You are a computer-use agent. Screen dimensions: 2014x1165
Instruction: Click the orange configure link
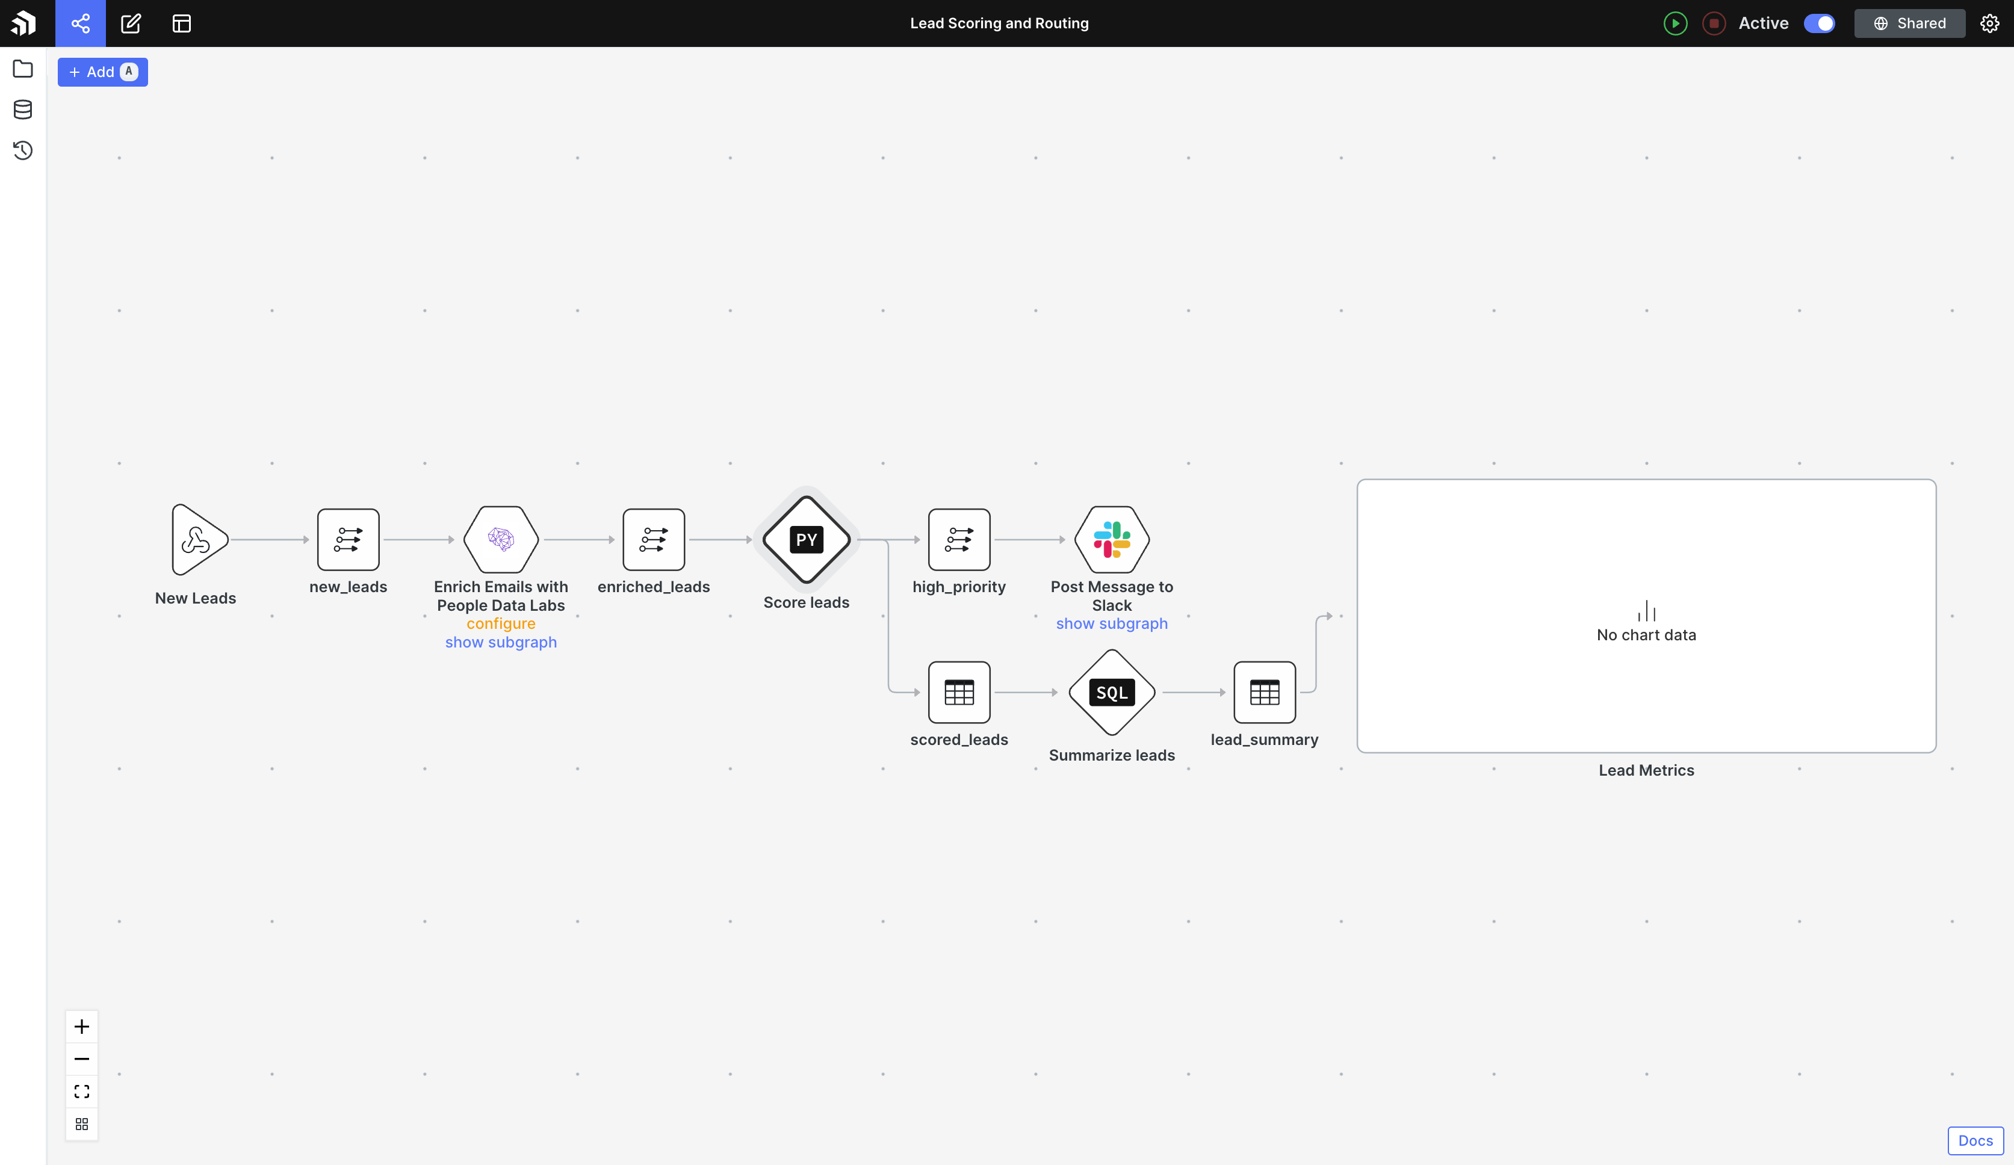[500, 623]
